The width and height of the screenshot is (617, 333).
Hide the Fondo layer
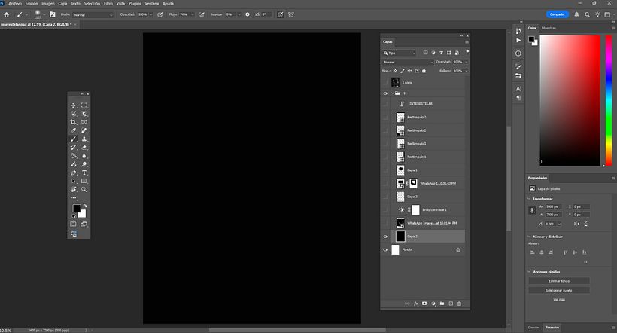[385, 250]
